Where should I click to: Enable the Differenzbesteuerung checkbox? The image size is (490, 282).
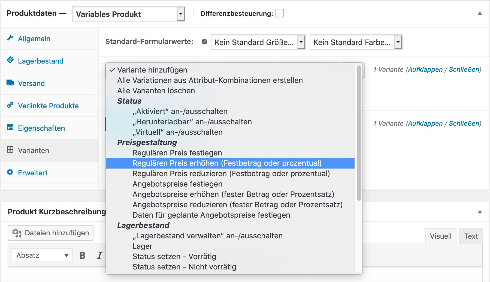pyautogui.click(x=279, y=13)
